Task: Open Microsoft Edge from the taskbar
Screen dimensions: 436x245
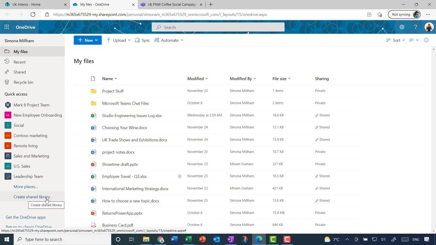Action: tap(259, 239)
